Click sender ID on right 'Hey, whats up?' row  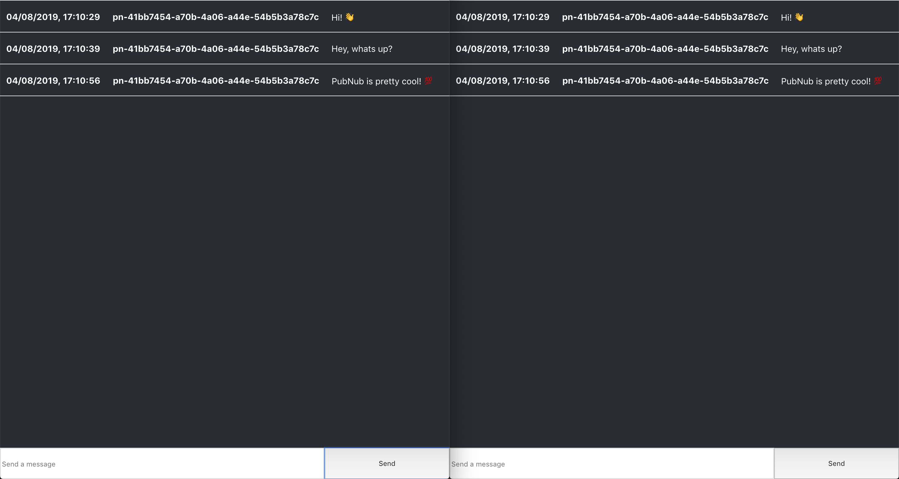pos(665,49)
